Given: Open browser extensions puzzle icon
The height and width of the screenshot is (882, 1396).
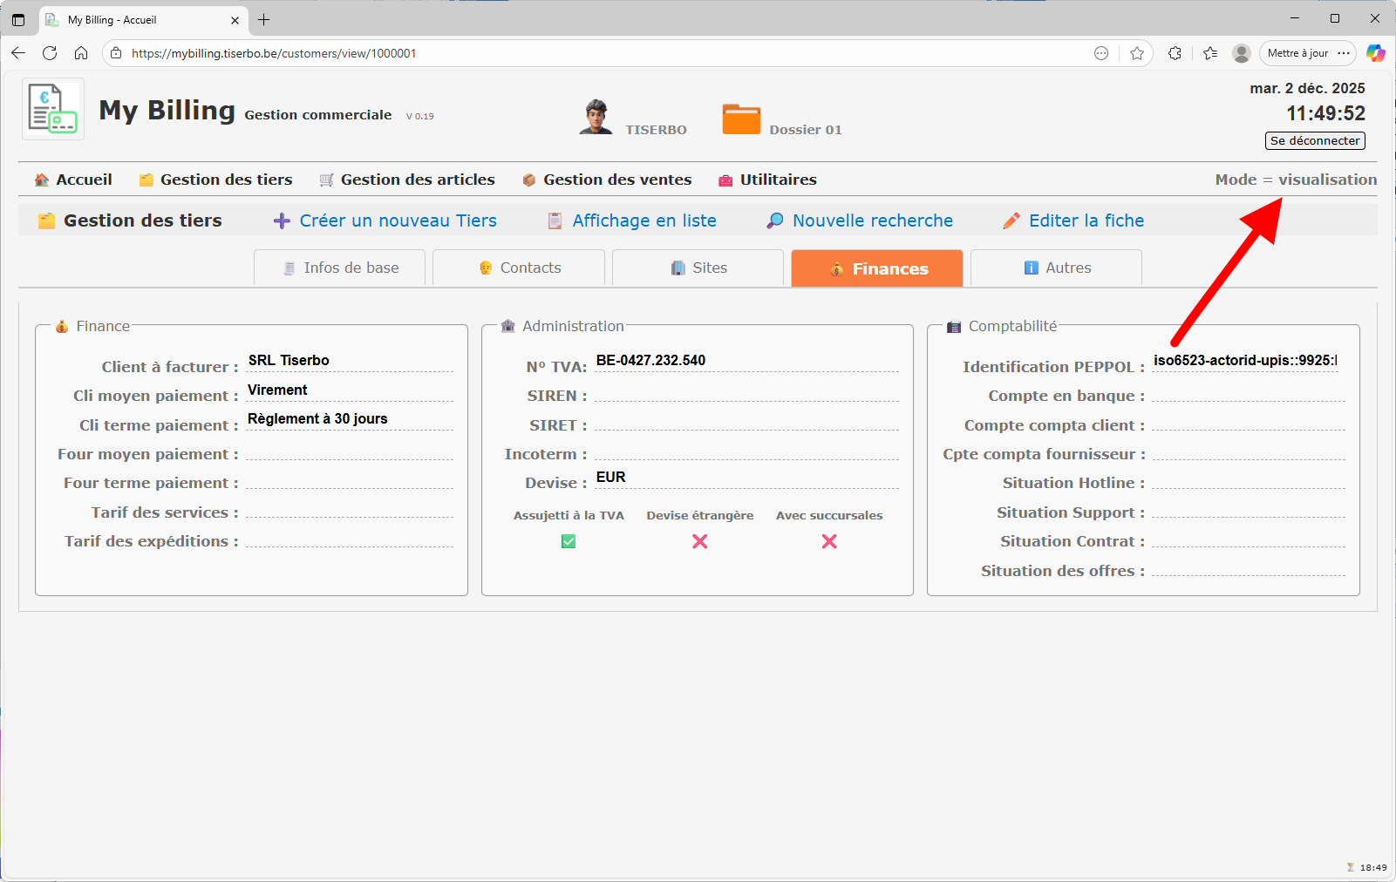Looking at the screenshot, I should [1175, 53].
